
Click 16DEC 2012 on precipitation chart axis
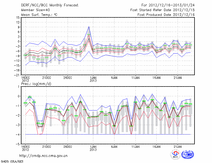[x=25, y=148]
